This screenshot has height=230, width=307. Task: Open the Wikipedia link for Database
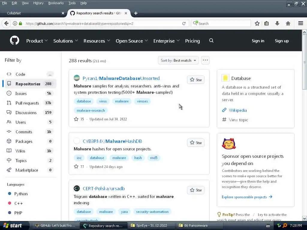tap(238, 110)
